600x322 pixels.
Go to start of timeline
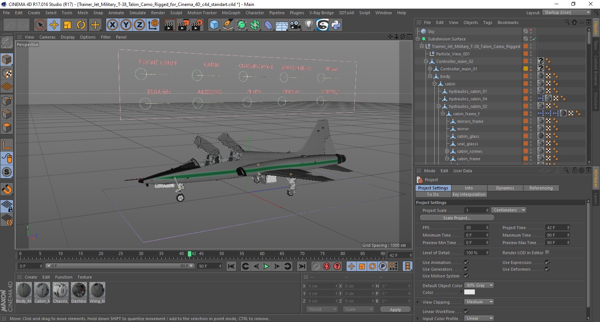[x=231, y=266]
